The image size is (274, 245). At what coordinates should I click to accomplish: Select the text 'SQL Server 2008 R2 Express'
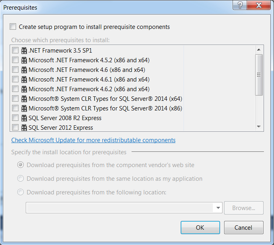coord(65,118)
